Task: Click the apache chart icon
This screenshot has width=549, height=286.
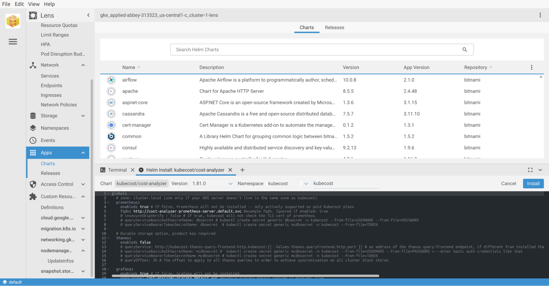Action: point(111,91)
